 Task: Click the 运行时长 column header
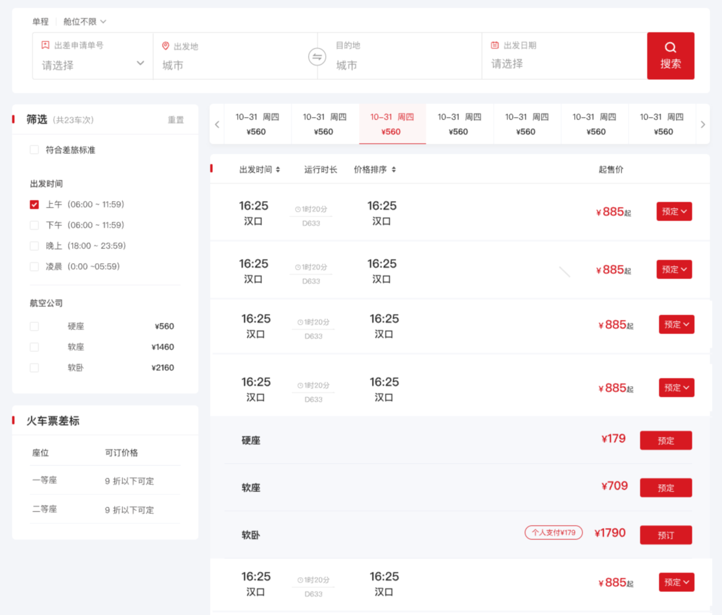tap(320, 170)
